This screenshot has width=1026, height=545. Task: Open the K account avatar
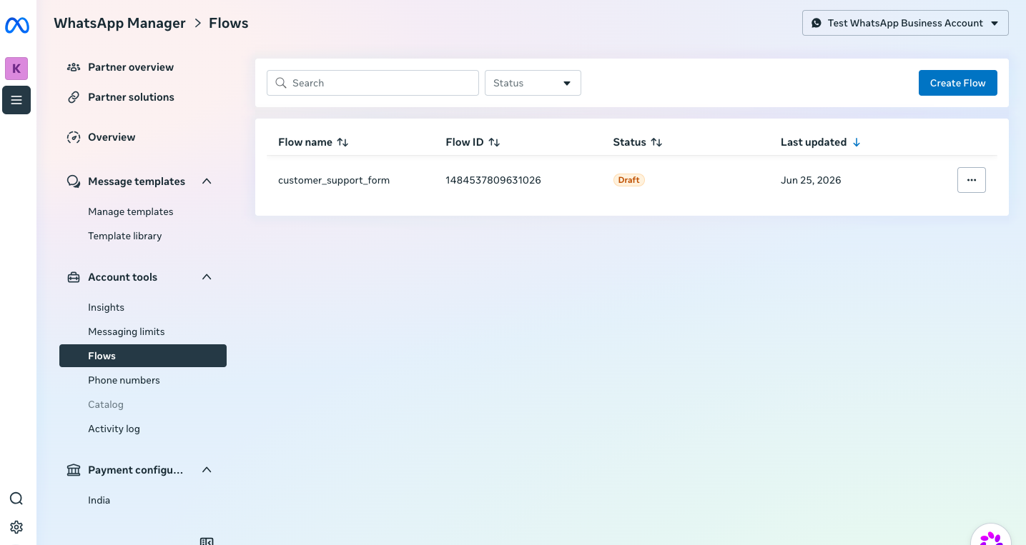16,69
